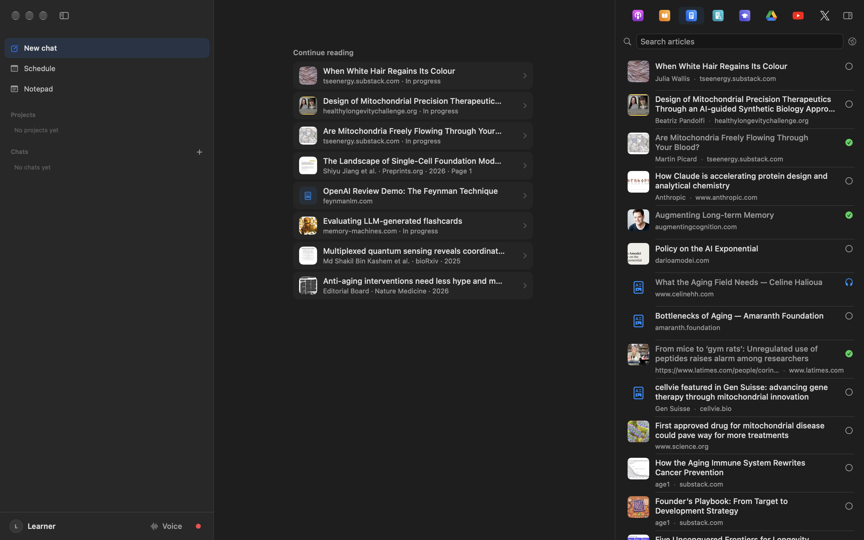Click thumbnail of Augmenting Long-term Memory article
864x540 pixels.
pyautogui.click(x=638, y=220)
